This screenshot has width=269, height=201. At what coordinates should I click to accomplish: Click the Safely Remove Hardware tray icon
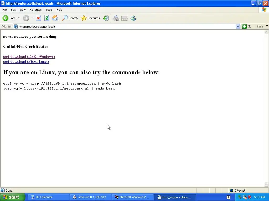[240, 197]
